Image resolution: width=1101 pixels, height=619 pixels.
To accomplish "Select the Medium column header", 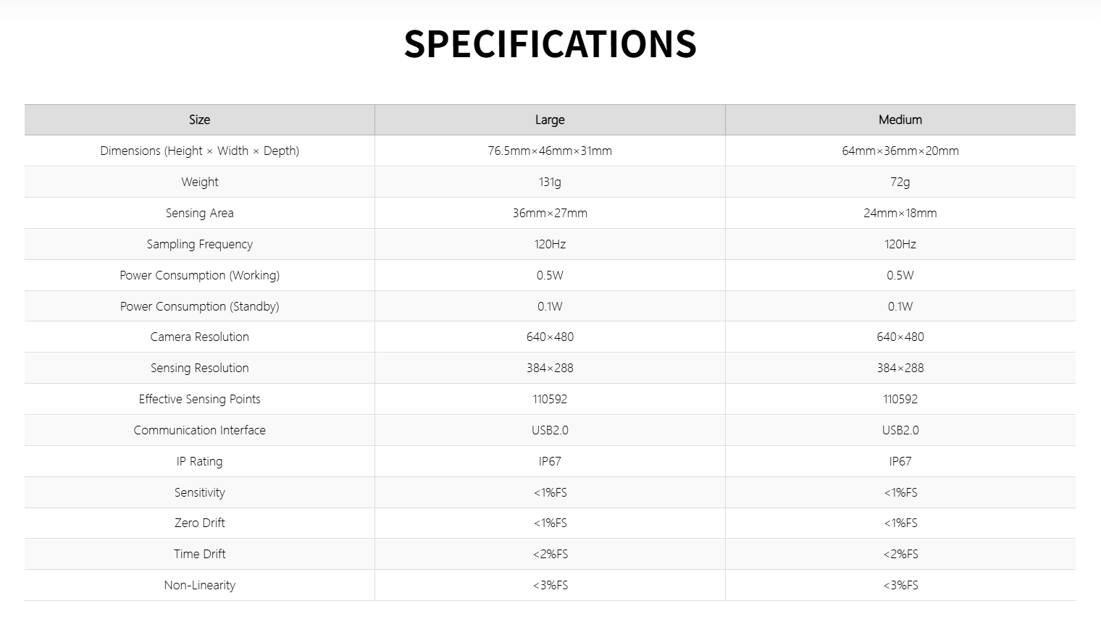I will click(900, 119).
